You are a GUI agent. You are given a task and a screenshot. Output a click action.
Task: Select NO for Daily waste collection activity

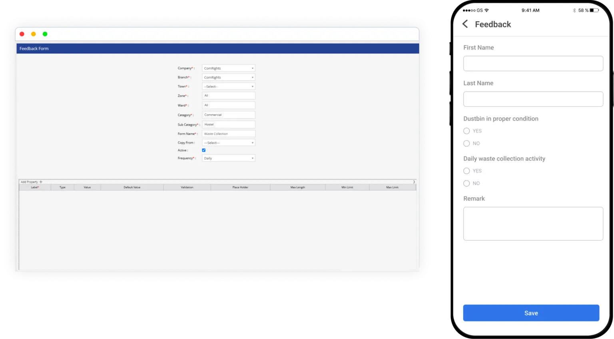click(x=466, y=183)
